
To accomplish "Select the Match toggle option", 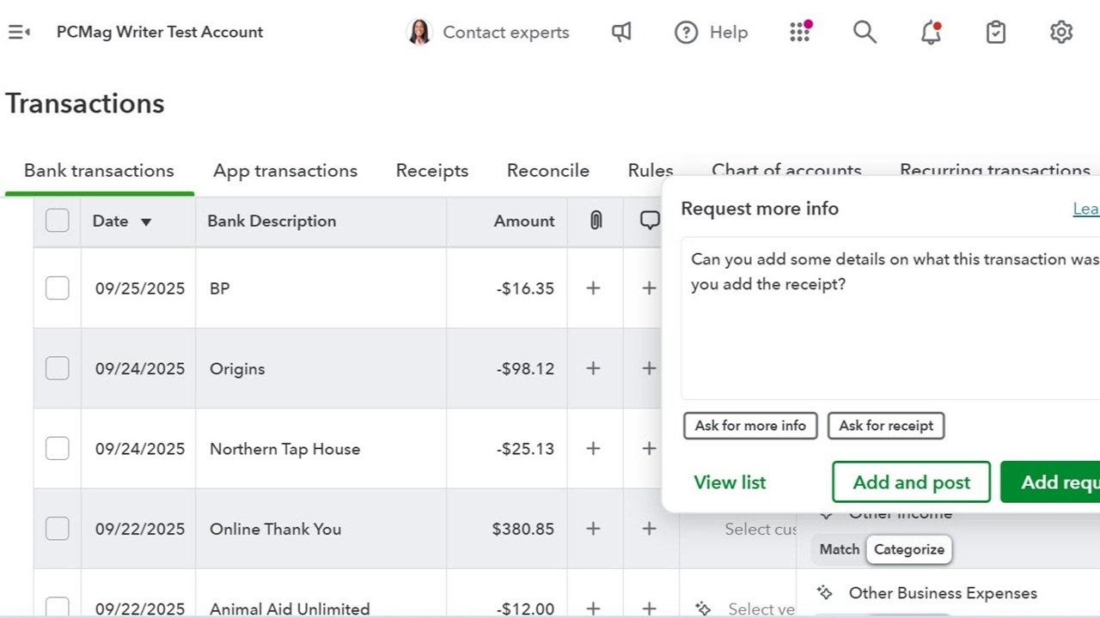I will coord(840,549).
